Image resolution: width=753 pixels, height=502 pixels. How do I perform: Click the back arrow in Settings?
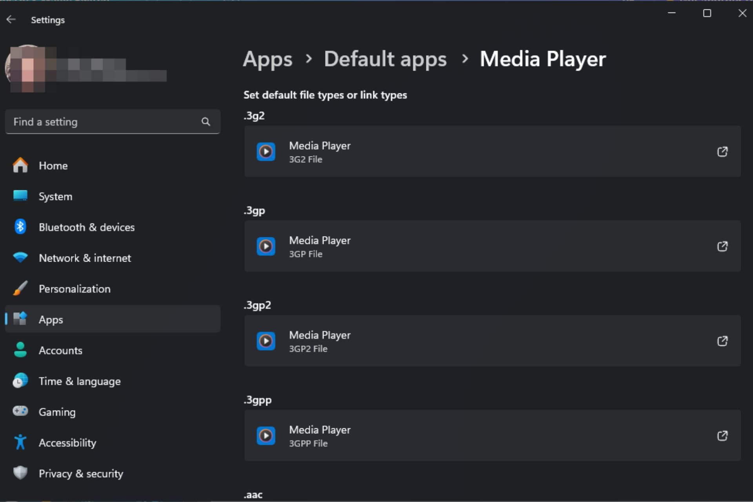point(11,20)
